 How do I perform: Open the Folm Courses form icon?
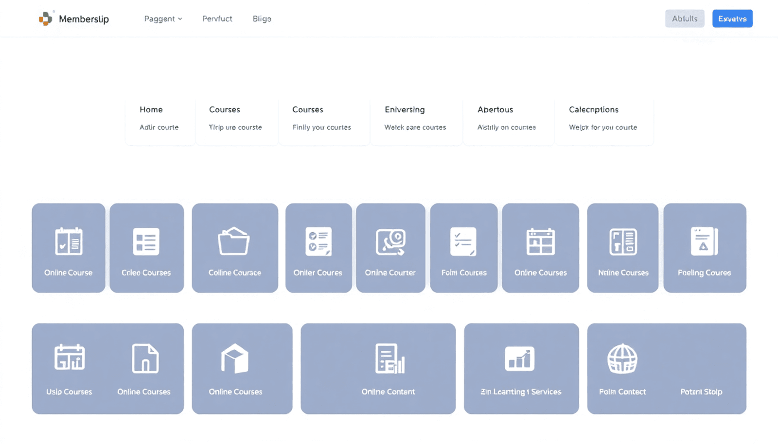pos(463,241)
